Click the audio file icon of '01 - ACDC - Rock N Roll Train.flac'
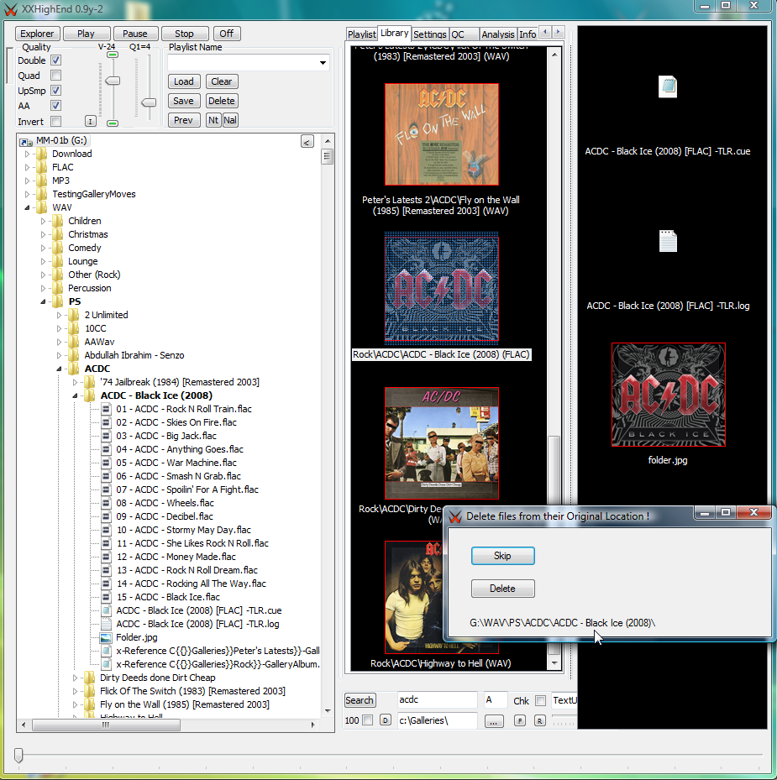This screenshot has width=777, height=780. click(x=106, y=409)
